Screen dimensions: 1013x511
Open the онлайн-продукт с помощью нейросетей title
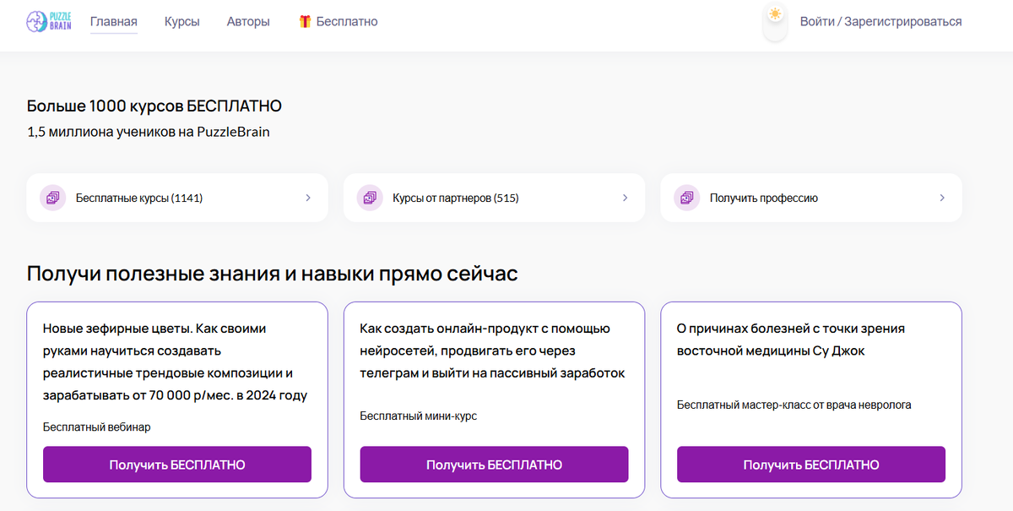point(492,351)
